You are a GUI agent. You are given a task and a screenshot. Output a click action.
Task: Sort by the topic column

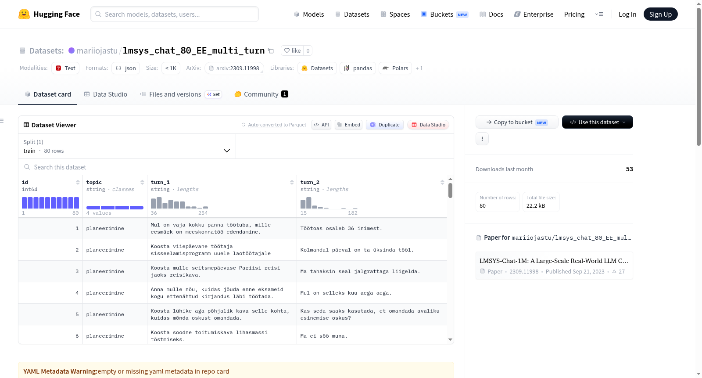click(x=142, y=182)
